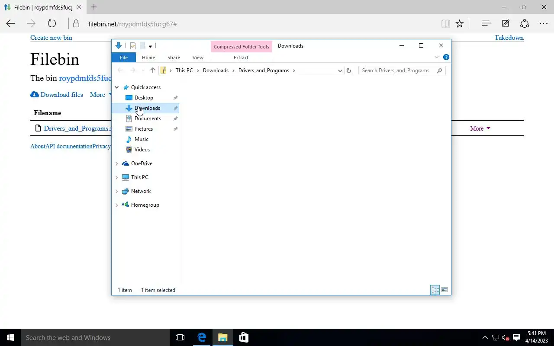Open Edge More actions ellipsis
Viewport: 554px width, 346px height.
(x=544, y=24)
